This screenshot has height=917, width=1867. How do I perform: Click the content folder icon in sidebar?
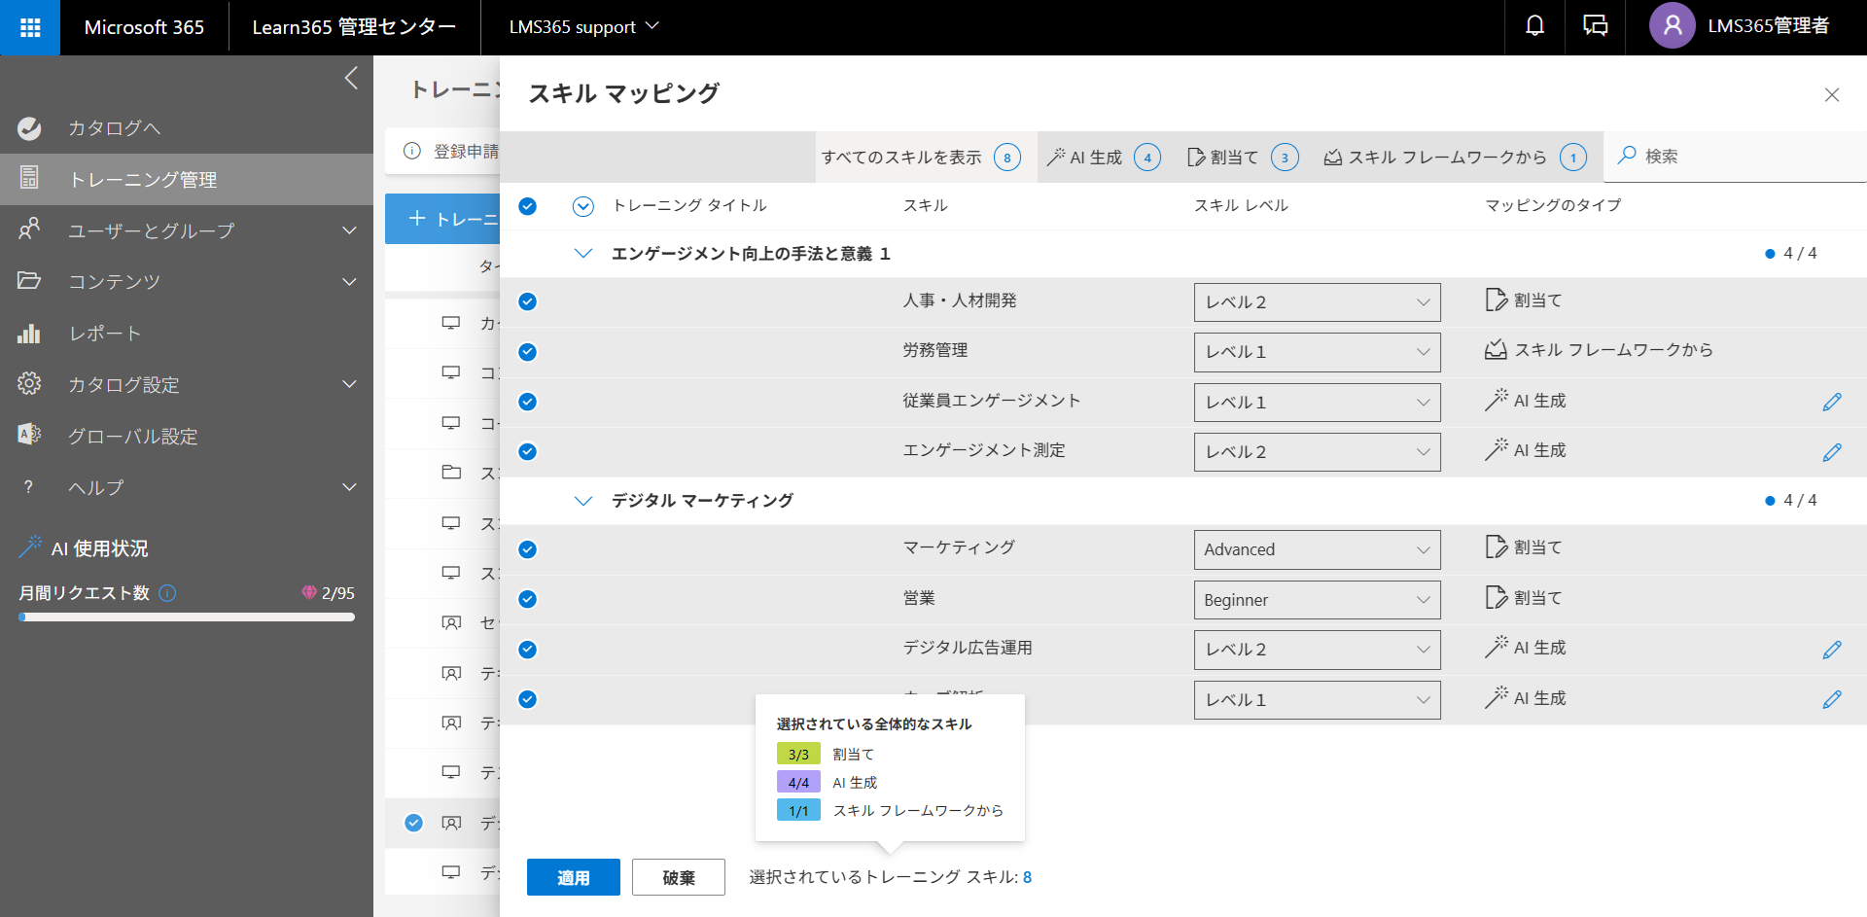click(x=29, y=281)
